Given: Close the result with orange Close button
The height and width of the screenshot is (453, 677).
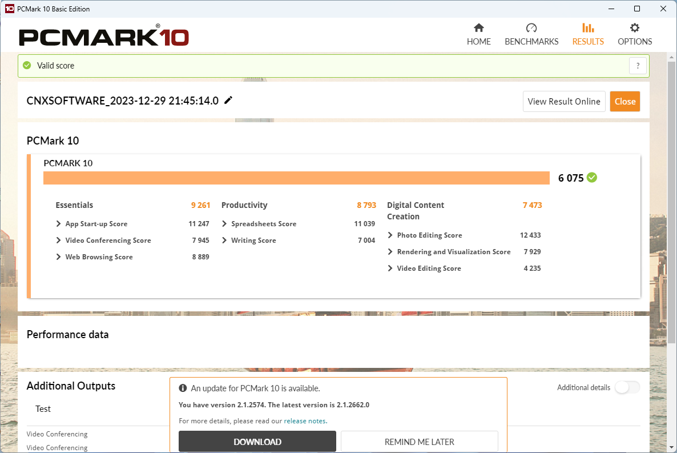Looking at the screenshot, I should (x=624, y=102).
